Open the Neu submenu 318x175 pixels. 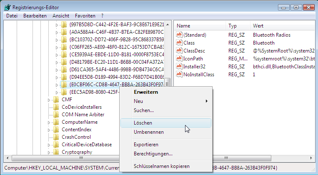(x=166, y=101)
